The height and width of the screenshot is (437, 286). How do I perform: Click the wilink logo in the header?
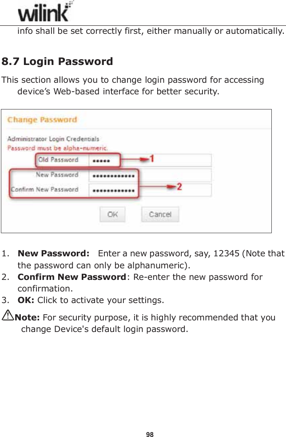click(44, 12)
